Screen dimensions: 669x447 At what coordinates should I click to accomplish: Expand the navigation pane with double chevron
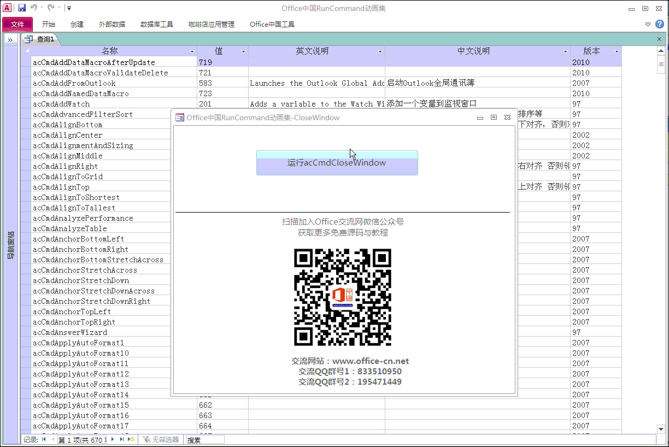coord(10,40)
